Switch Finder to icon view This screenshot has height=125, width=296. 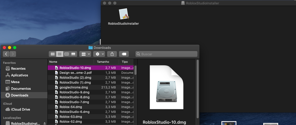point(53,54)
